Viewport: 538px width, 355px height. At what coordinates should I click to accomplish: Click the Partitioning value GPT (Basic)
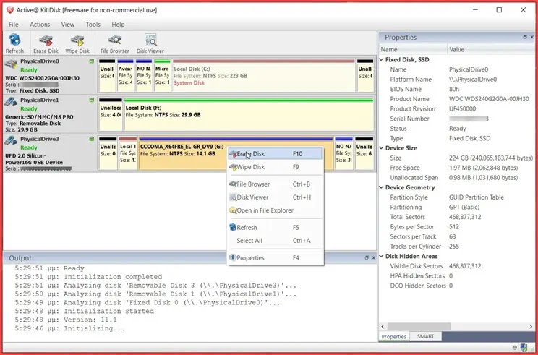(x=464, y=208)
